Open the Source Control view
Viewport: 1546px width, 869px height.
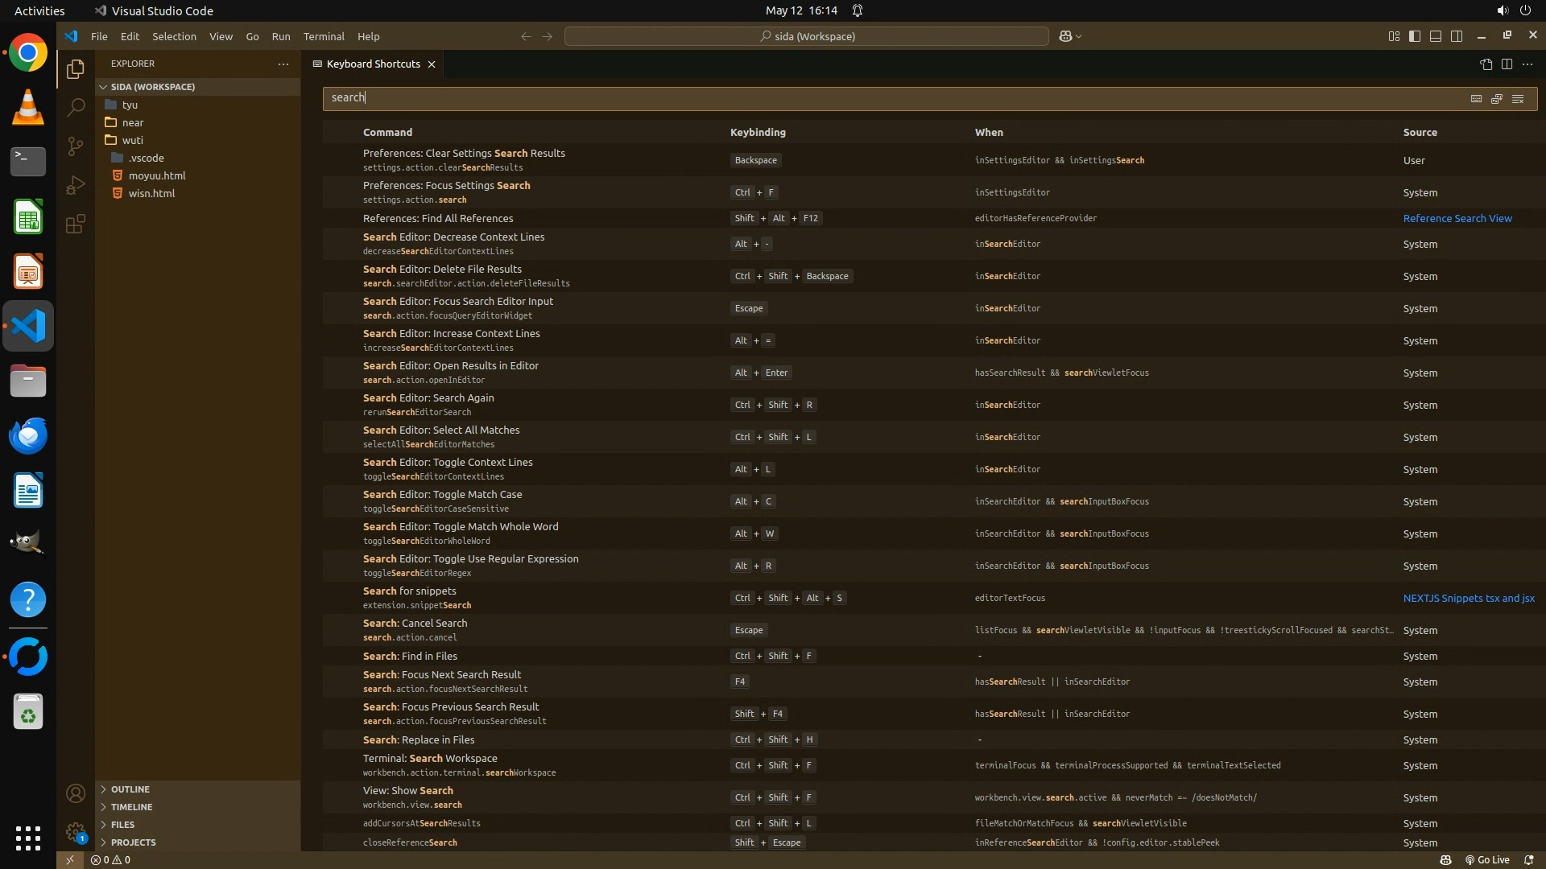(x=76, y=146)
